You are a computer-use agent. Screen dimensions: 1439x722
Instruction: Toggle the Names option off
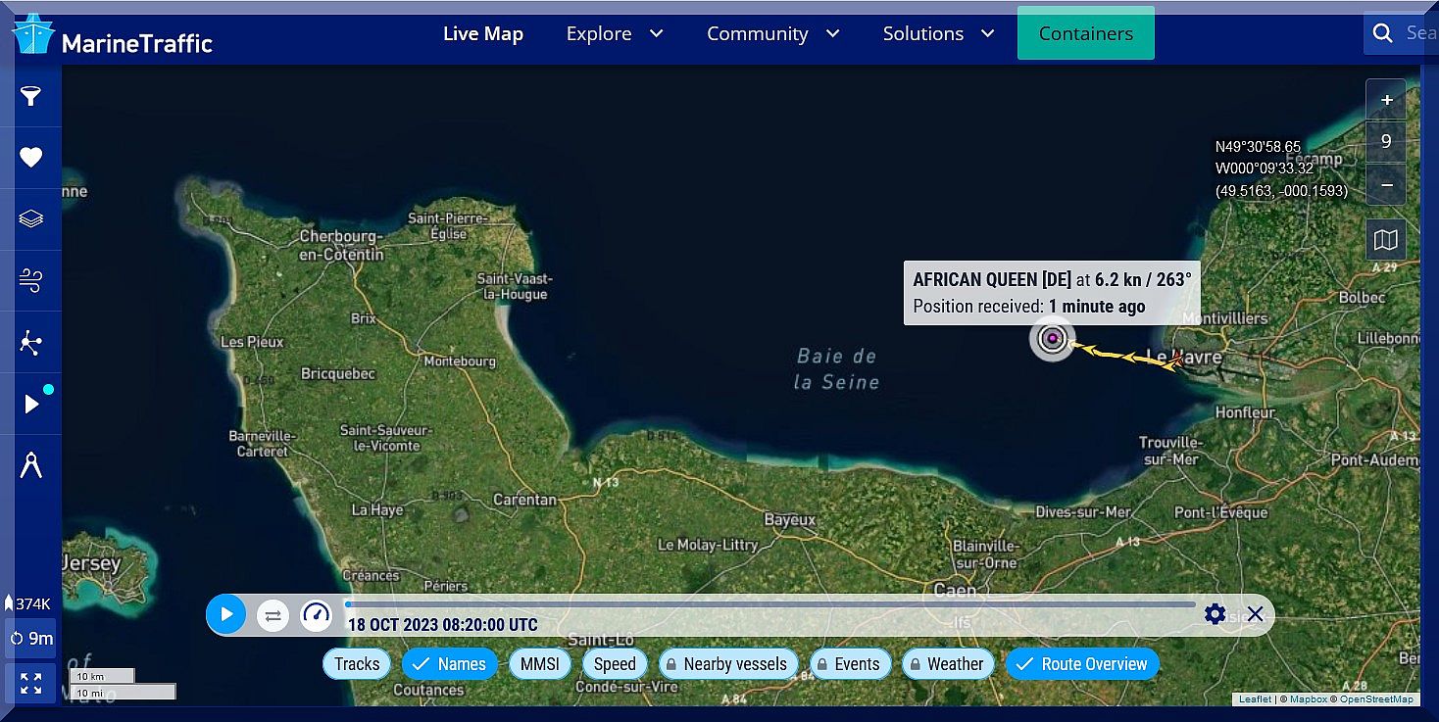click(449, 664)
